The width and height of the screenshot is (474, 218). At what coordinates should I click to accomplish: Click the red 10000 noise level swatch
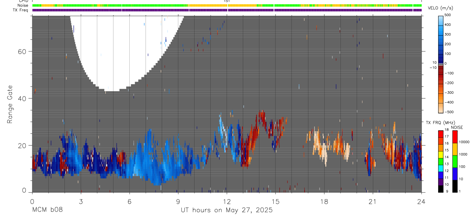(x=454, y=136)
